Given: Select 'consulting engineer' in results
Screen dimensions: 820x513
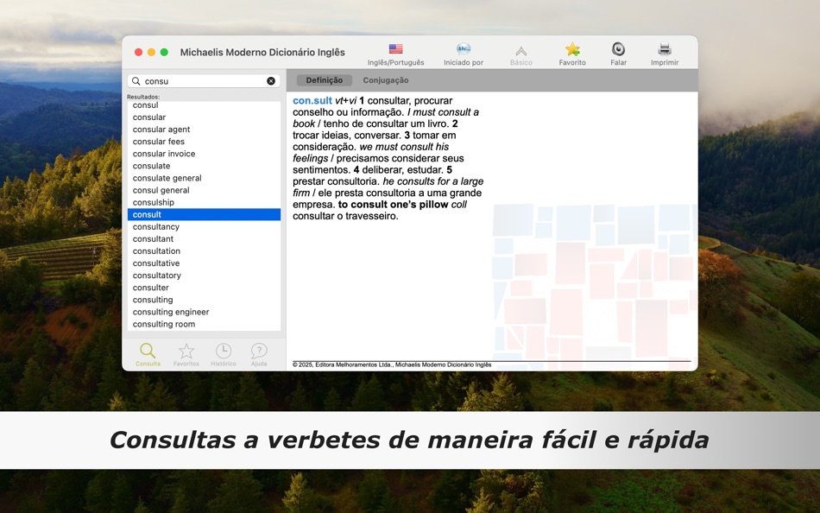Looking at the screenshot, I should click(204, 312).
